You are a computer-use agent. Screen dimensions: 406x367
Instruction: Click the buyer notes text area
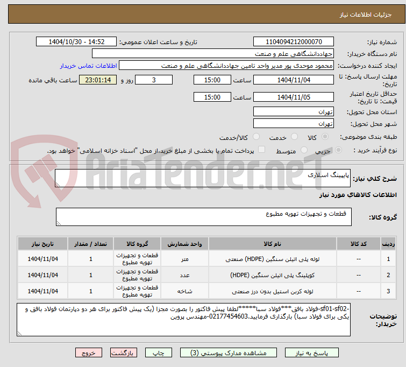coord(183,320)
